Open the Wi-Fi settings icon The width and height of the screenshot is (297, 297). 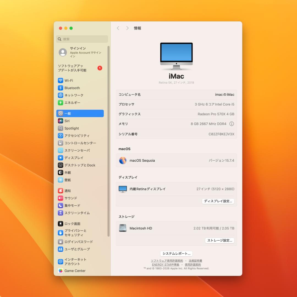(61, 81)
